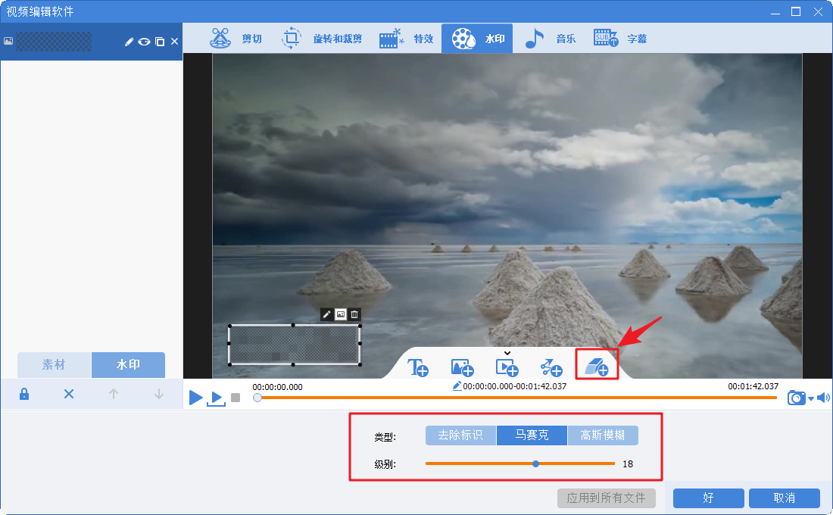Adjust the 级别 level slider
The height and width of the screenshot is (515, 833).
pos(520,464)
